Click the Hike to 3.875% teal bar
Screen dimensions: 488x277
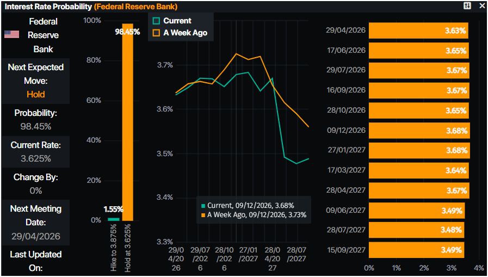click(x=113, y=219)
